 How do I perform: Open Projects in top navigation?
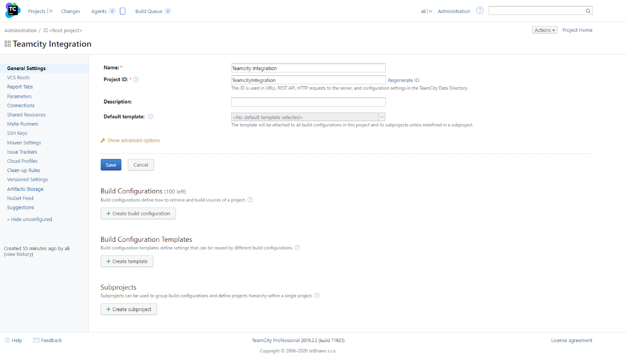tap(37, 11)
